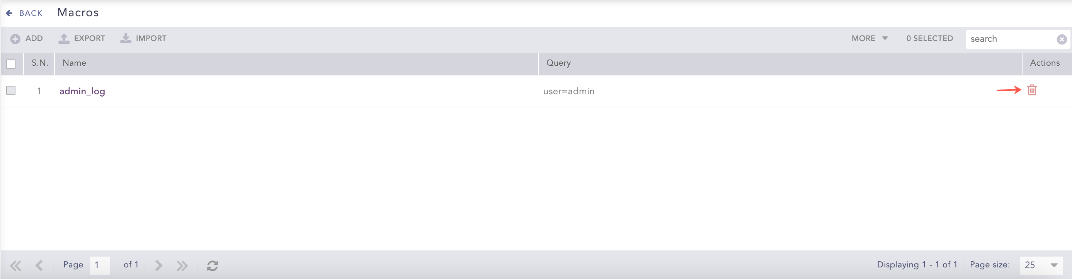Delete the admin_log macro with trash icon
Viewport: 1072px width, 279px height.
click(x=1032, y=90)
